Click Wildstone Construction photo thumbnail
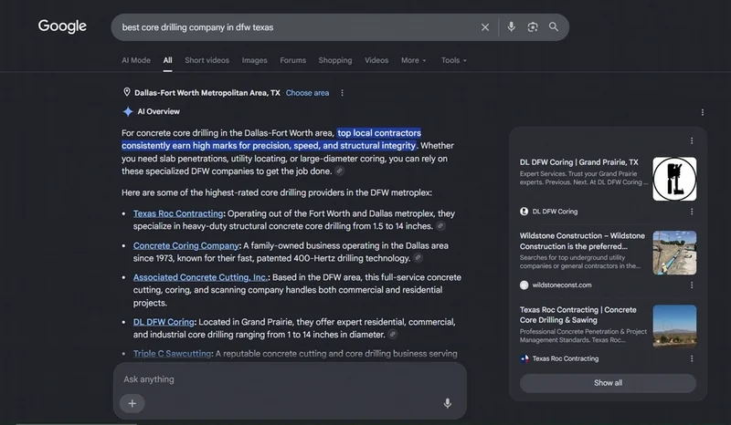 [x=674, y=253]
